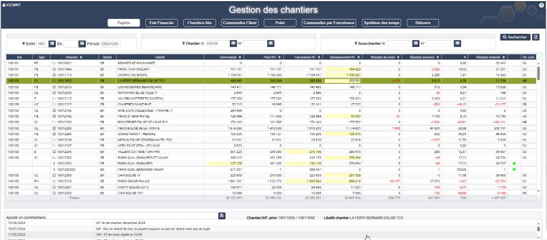
Task: Click the chantier table vertical scrollbar thumb
Action: (539, 73)
